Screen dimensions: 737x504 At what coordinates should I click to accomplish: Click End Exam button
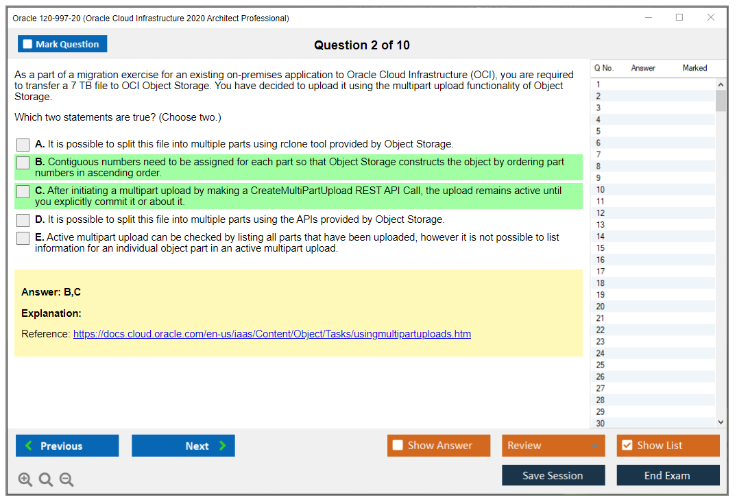click(668, 475)
